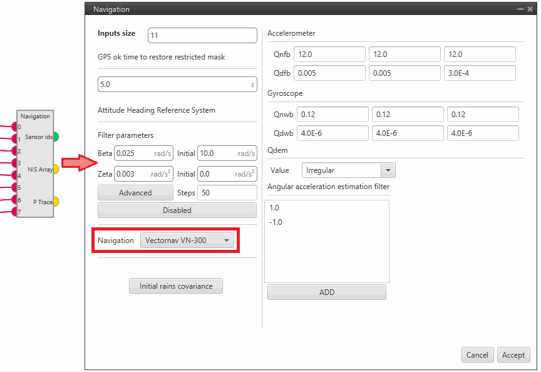541x372 pixels.
Task: Accept the Navigation settings
Action: coord(513,355)
